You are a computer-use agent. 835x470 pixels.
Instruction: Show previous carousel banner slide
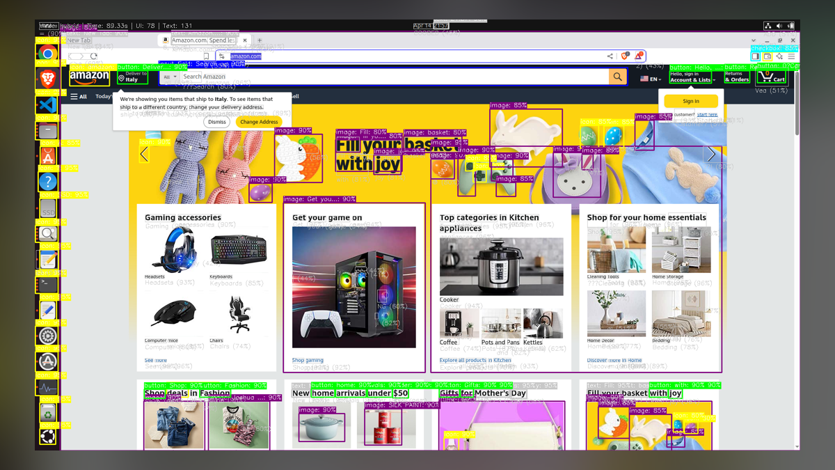[144, 154]
